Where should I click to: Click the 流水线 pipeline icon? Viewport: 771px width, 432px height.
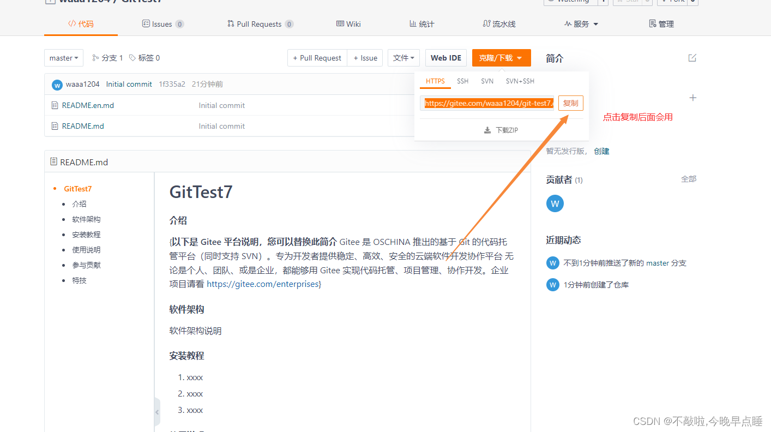[x=486, y=24]
